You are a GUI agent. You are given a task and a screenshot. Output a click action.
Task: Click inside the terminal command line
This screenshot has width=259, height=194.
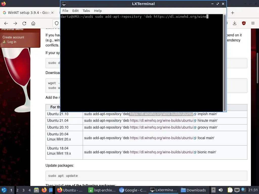click(x=135, y=16)
